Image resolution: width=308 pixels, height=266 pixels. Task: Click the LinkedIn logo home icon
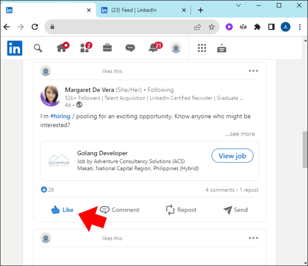pyautogui.click(x=15, y=48)
